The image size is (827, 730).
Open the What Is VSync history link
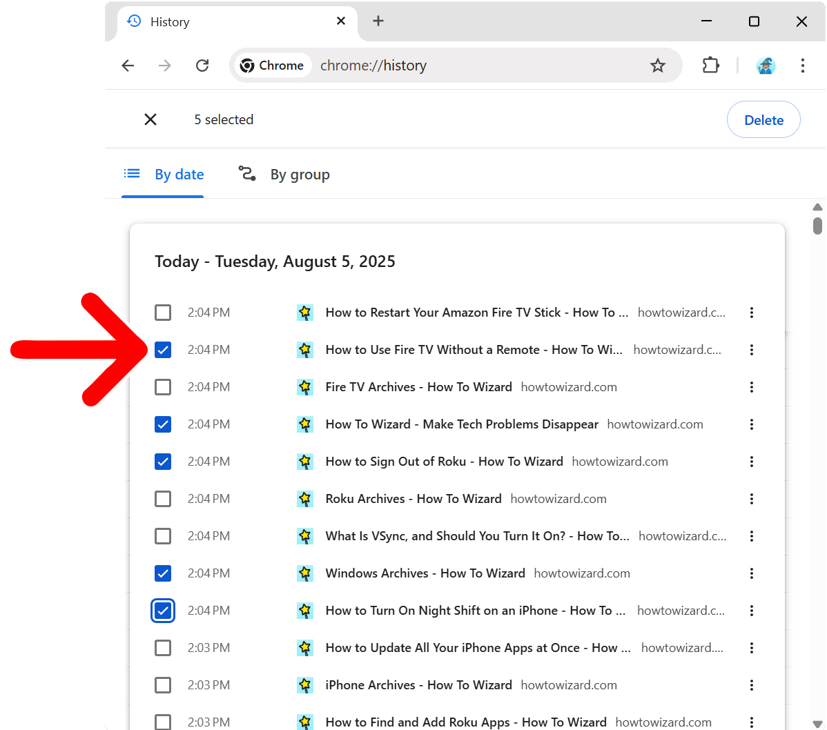tap(476, 536)
